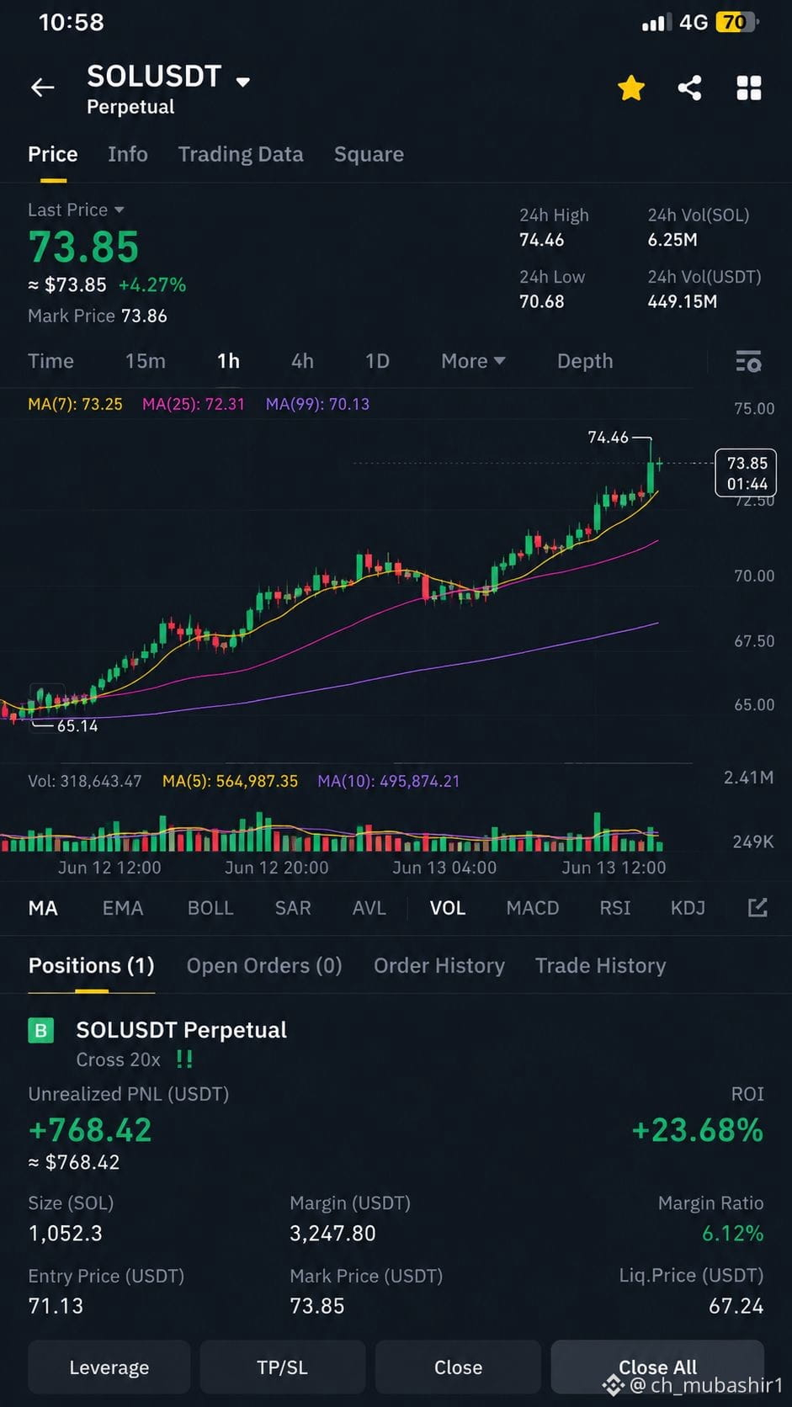Toggle the SAR indicator

pos(293,908)
